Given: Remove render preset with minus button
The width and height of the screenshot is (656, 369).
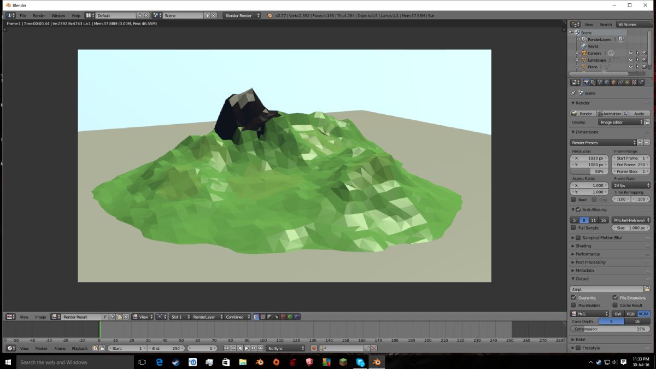Looking at the screenshot, I should point(647,142).
